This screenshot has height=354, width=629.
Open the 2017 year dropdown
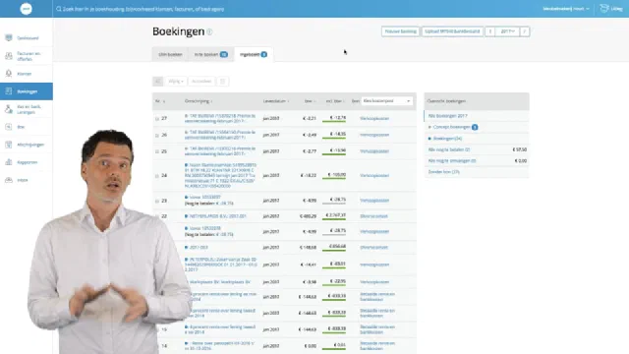[507, 31]
